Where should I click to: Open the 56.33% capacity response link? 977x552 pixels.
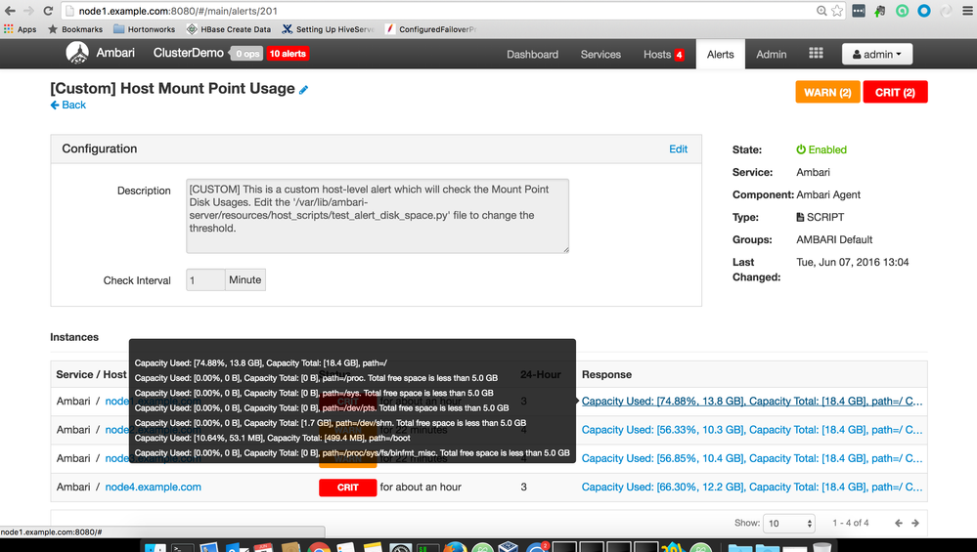[752, 430]
